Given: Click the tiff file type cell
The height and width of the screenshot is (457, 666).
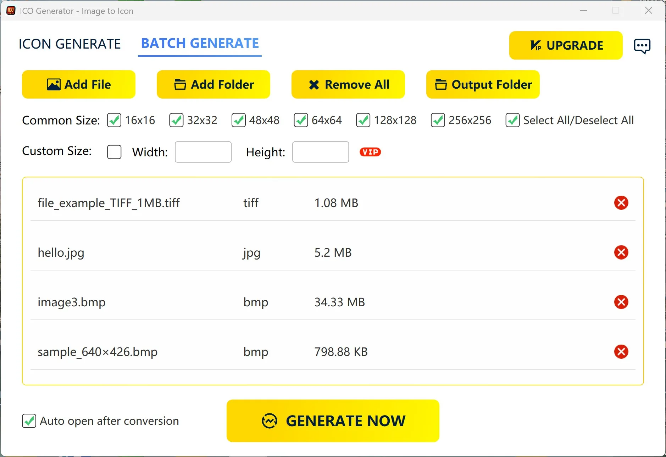Looking at the screenshot, I should click(251, 203).
